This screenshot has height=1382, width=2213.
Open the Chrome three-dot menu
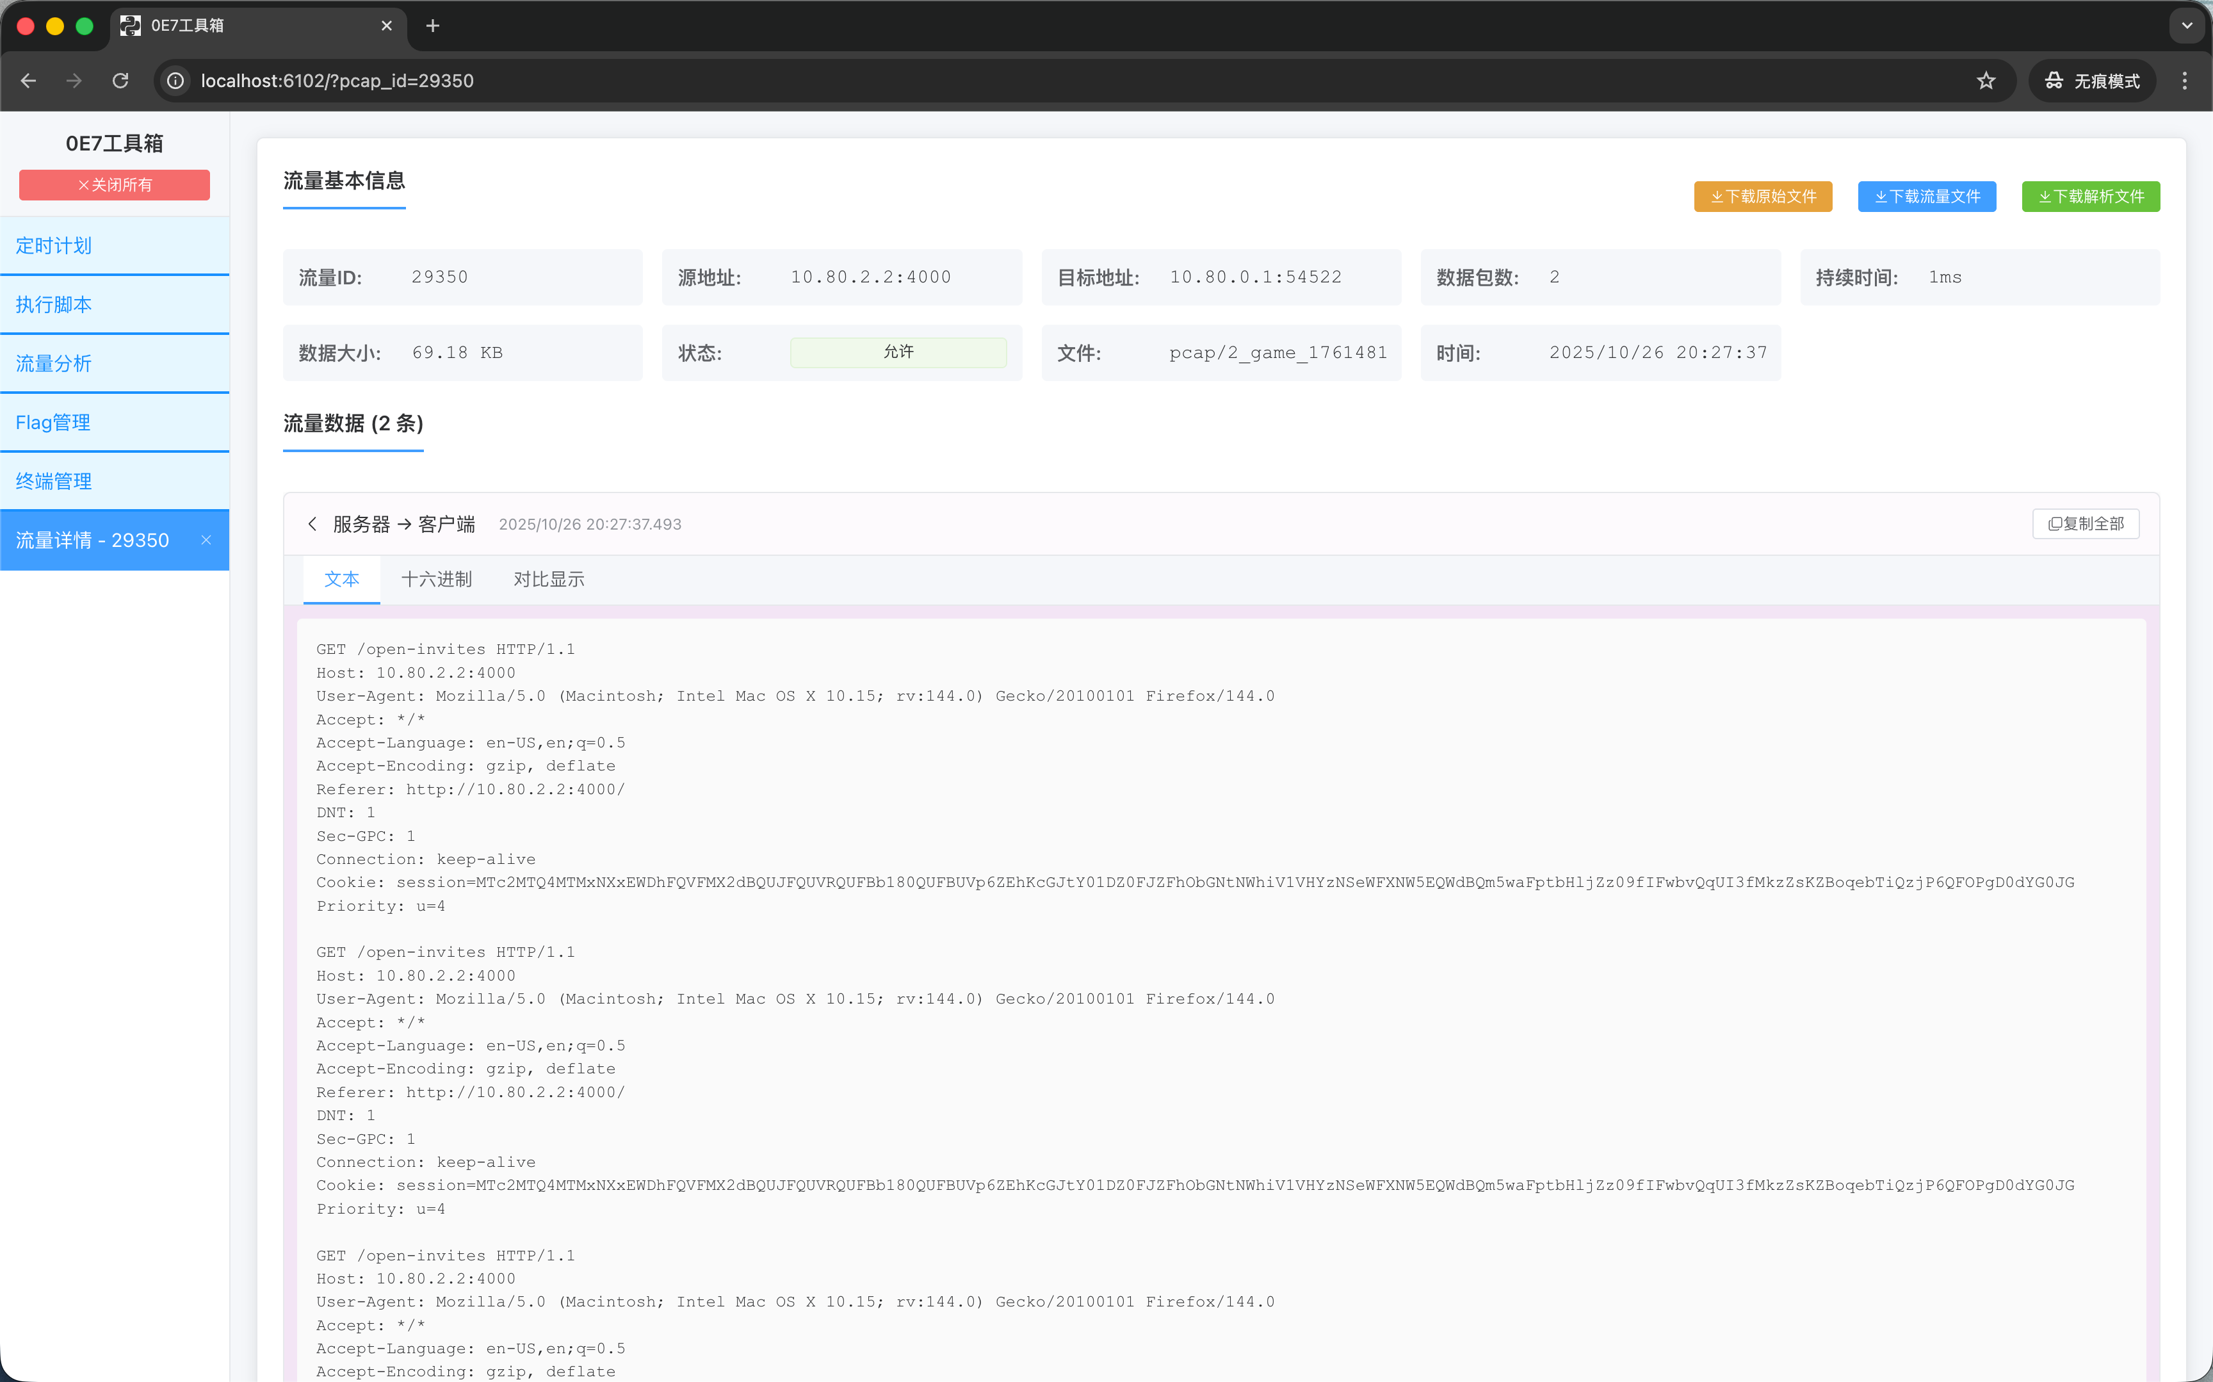pyautogui.click(x=2185, y=81)
